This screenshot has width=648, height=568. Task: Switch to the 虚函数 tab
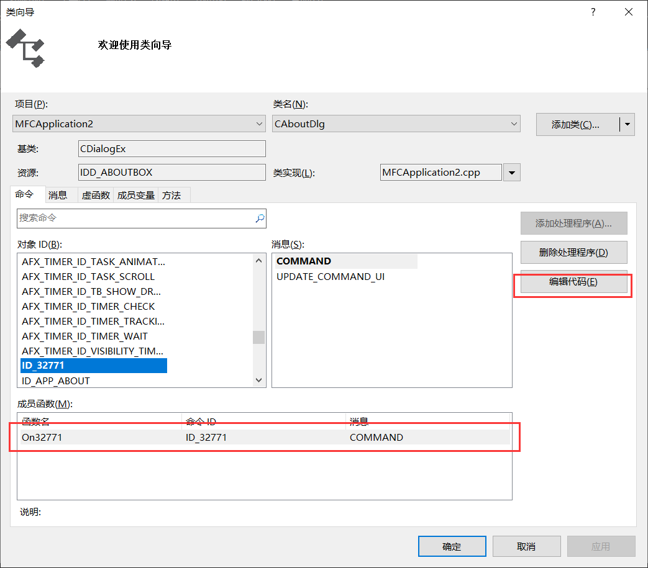[x=96, y=196]
